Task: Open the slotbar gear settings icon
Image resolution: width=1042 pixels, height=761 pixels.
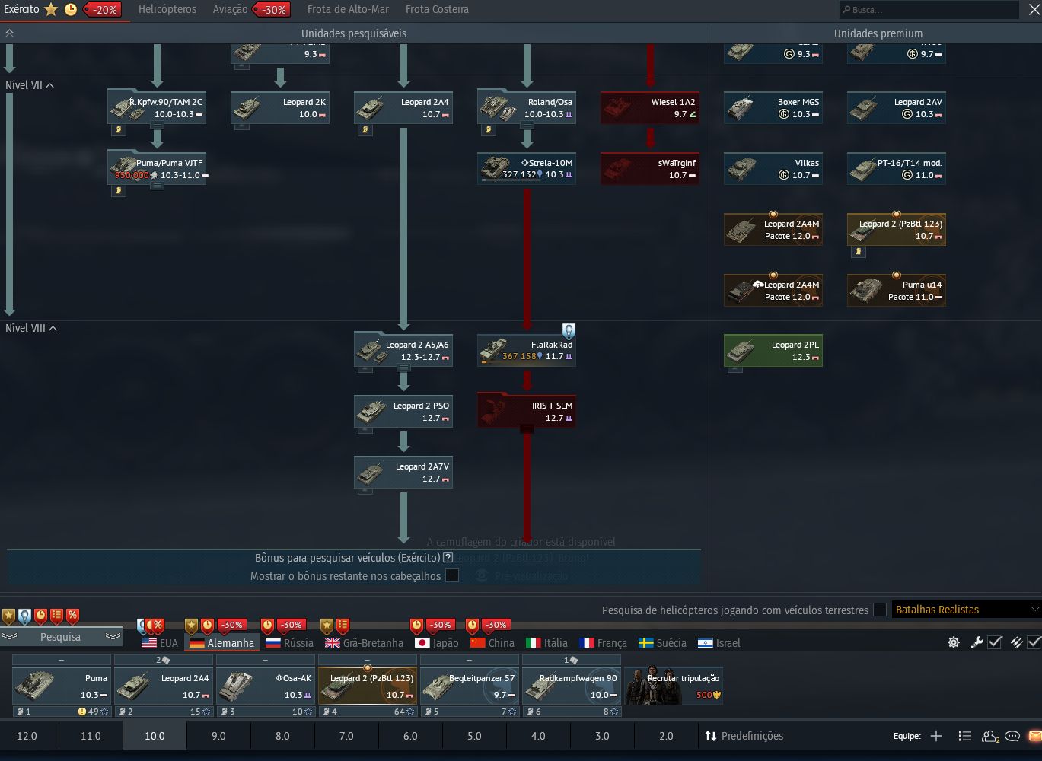Action: [954, 642]
